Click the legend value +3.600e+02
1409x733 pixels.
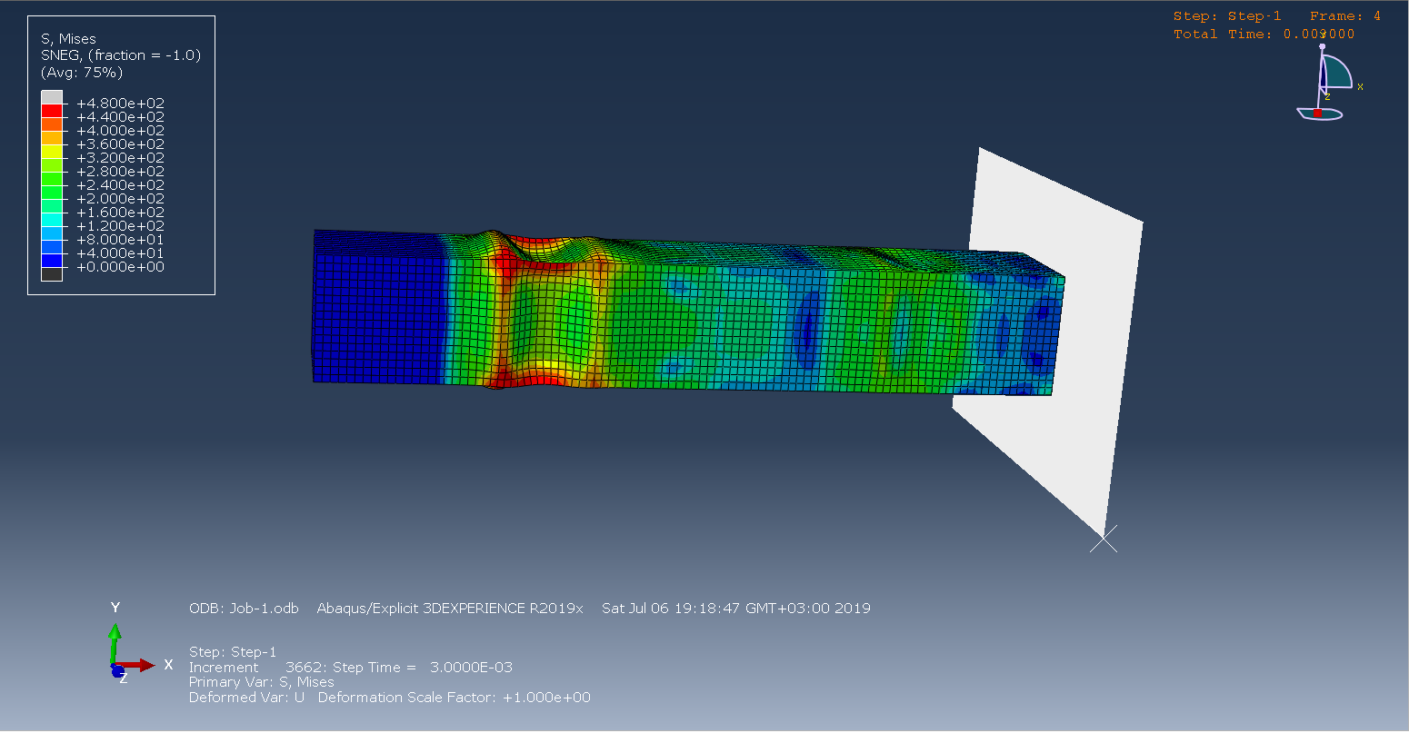[x=120, y=144]
